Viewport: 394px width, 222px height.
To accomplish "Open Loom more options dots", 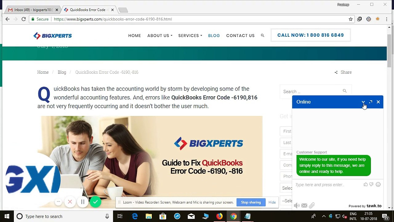I will click(x=58, y=202).
